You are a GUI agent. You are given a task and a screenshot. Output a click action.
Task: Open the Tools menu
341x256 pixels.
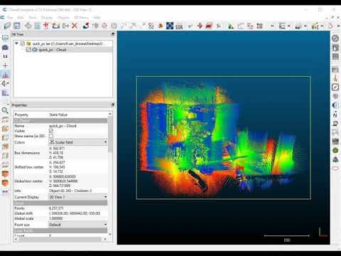[33, 18]
